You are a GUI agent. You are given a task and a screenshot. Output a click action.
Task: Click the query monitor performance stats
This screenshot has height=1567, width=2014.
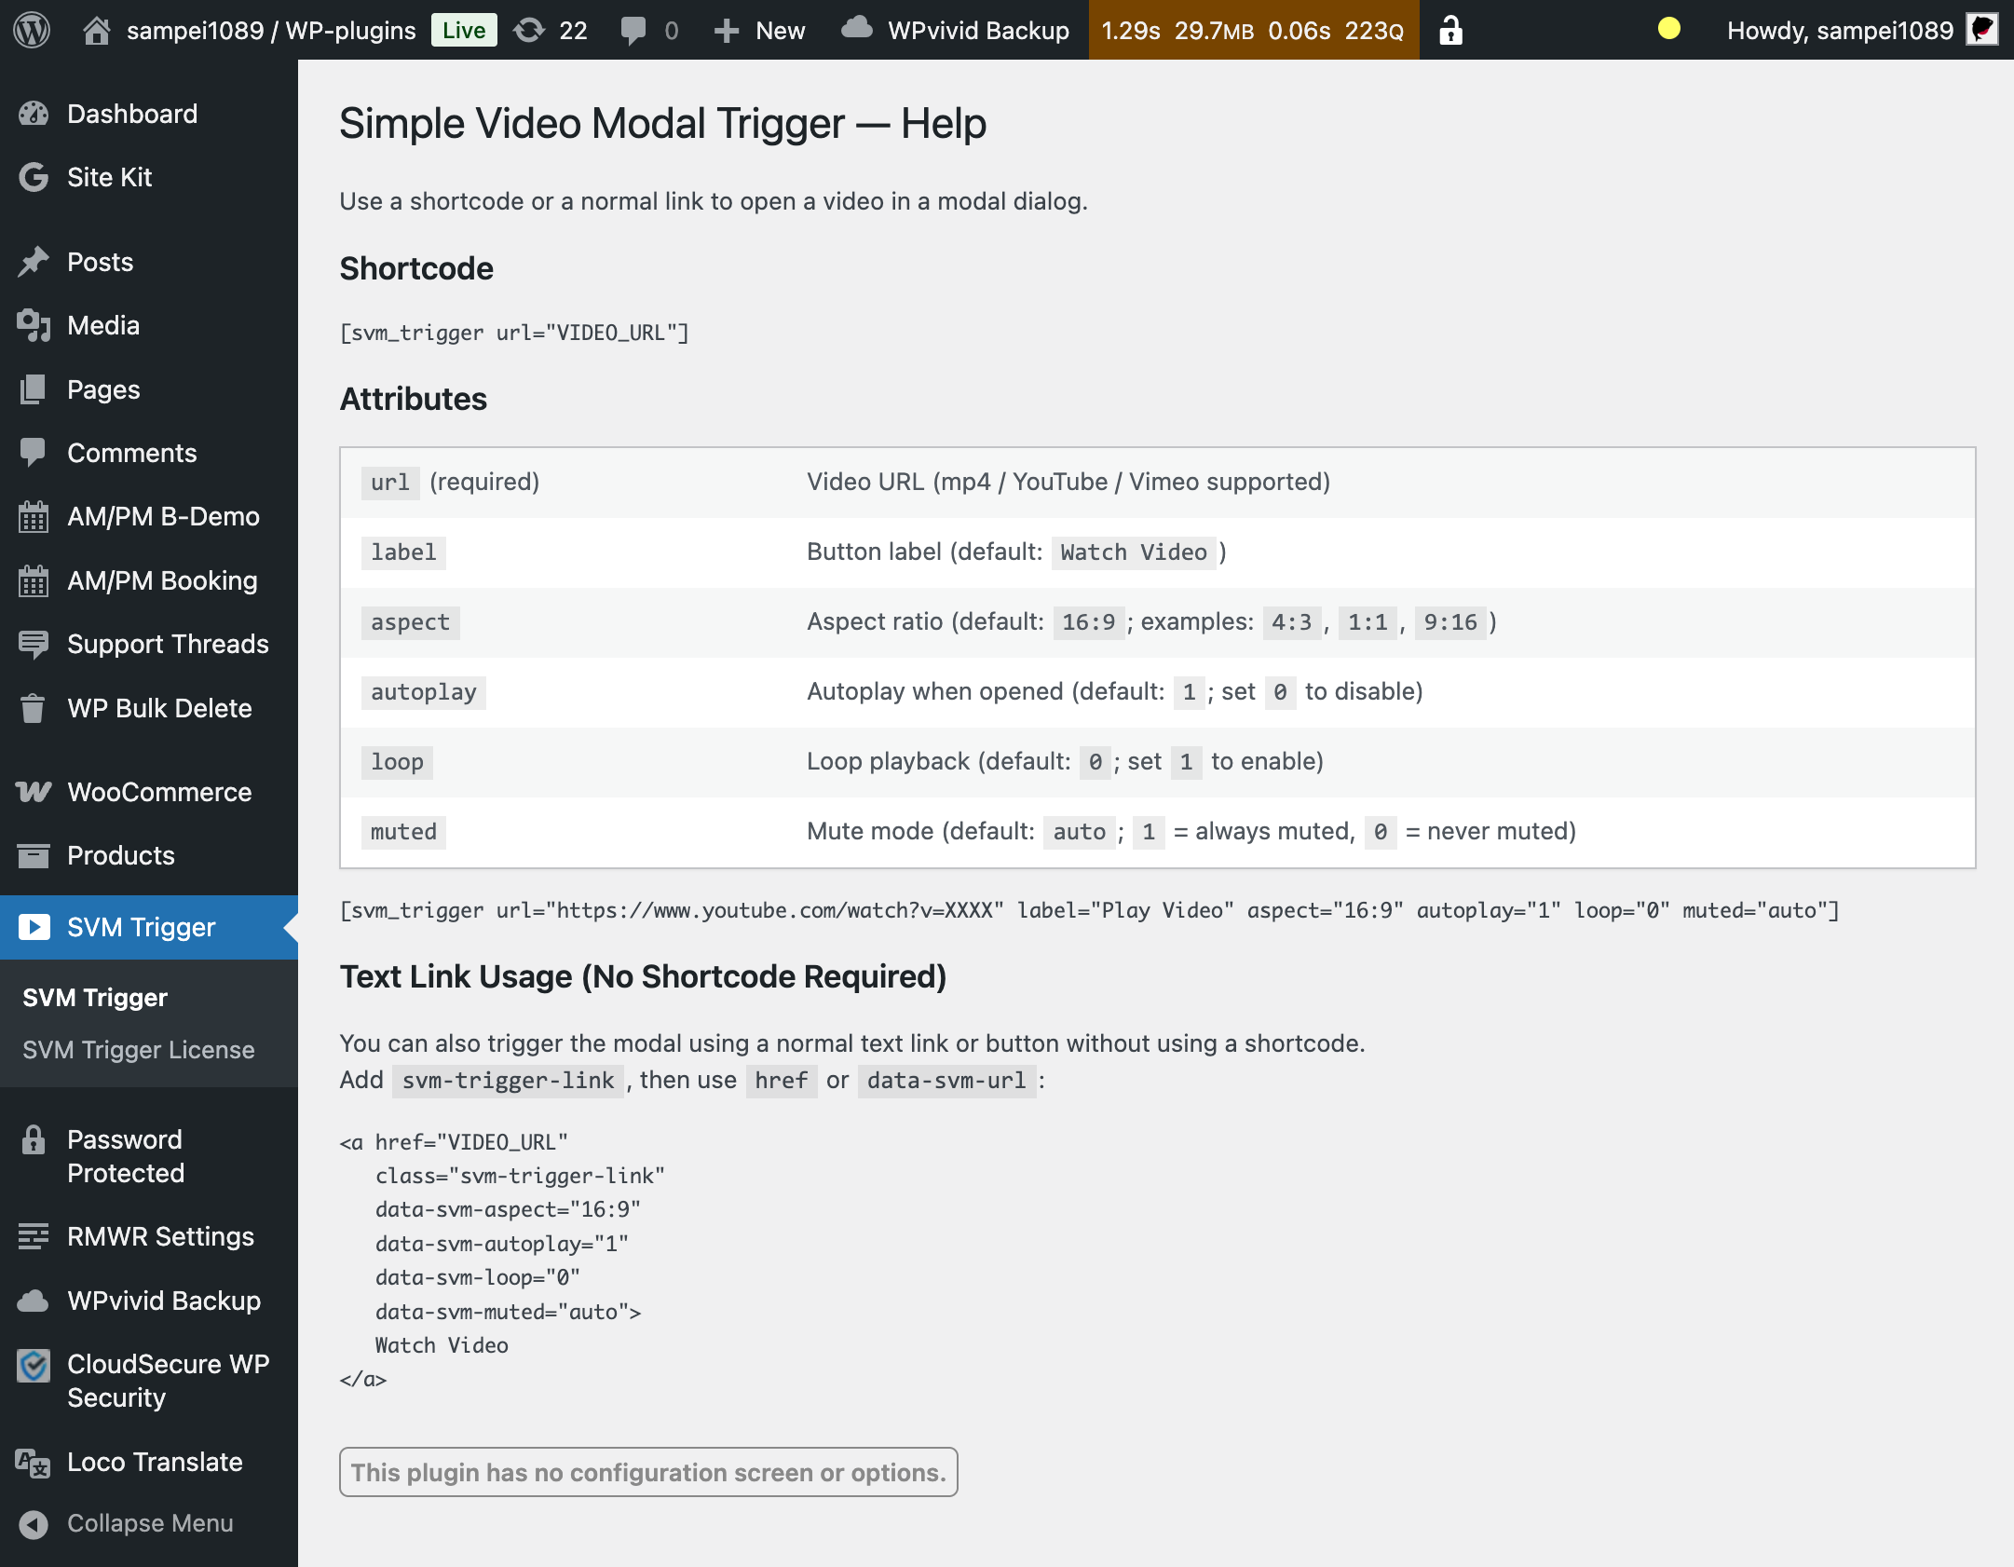(x=1253, y=31)
